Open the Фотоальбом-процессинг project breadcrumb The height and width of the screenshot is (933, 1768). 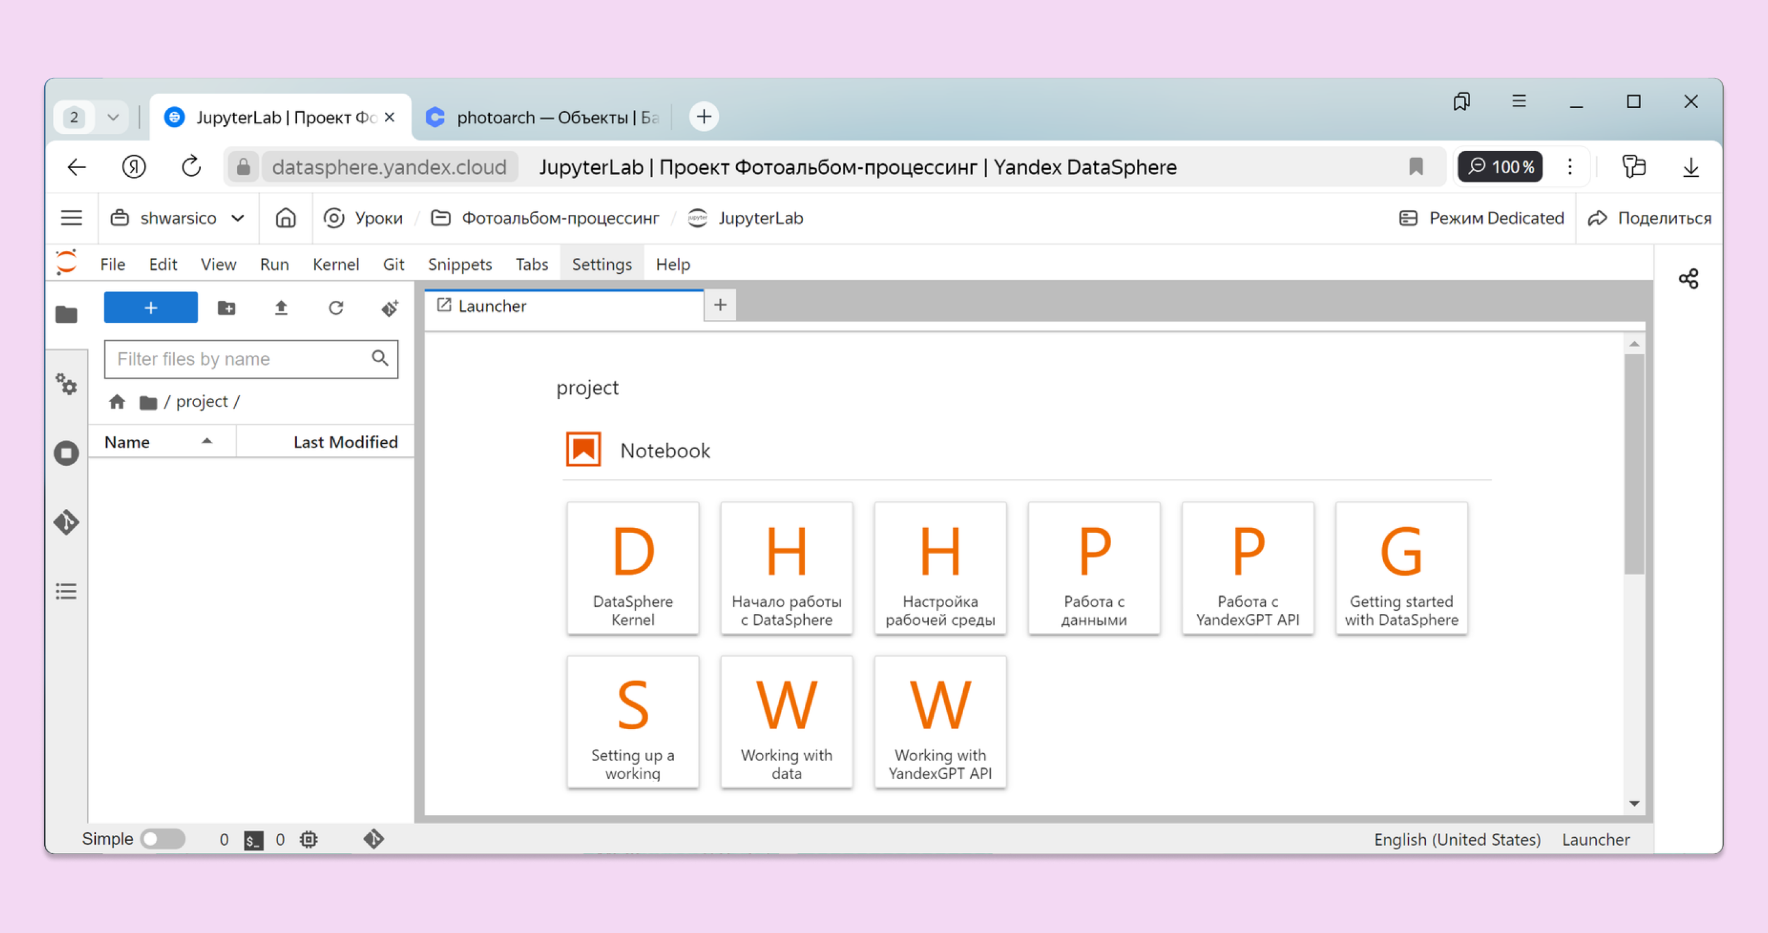(545, 218)
